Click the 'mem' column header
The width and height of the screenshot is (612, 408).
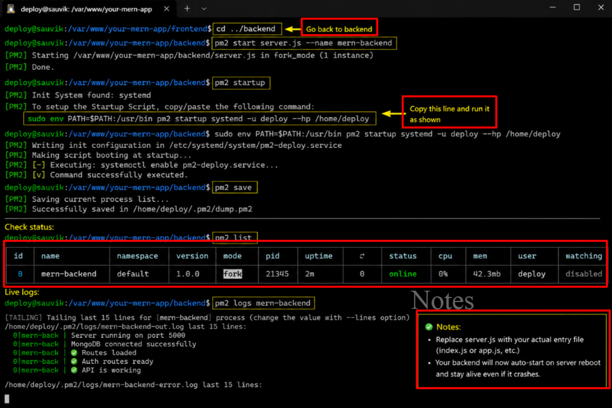click(480, 256)
